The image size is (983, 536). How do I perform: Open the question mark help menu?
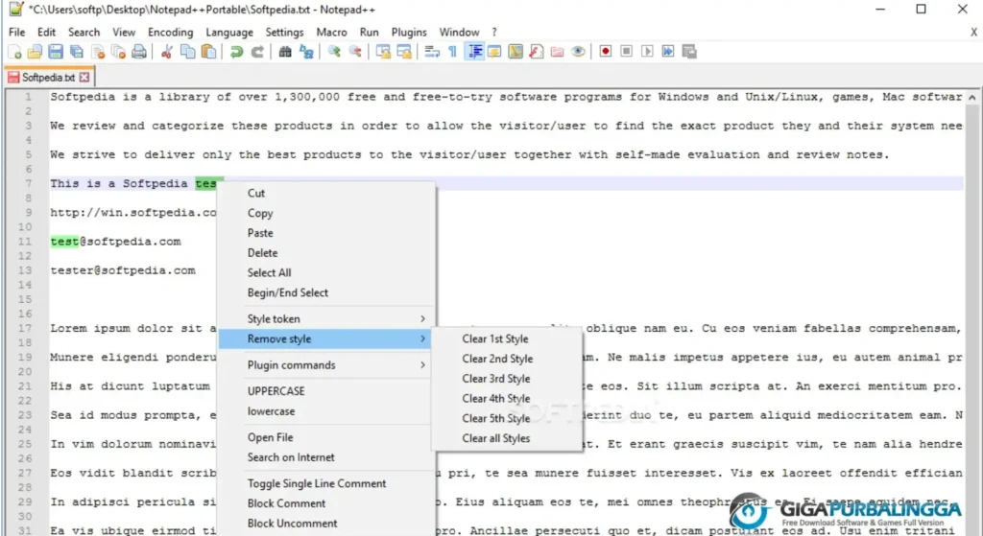[x=494, y=32]
